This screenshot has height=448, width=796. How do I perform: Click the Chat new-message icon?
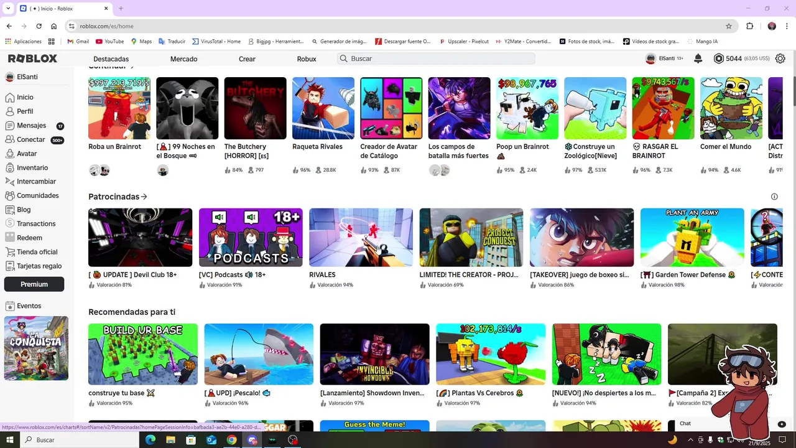pyautogui.click(x=782, y=424)
